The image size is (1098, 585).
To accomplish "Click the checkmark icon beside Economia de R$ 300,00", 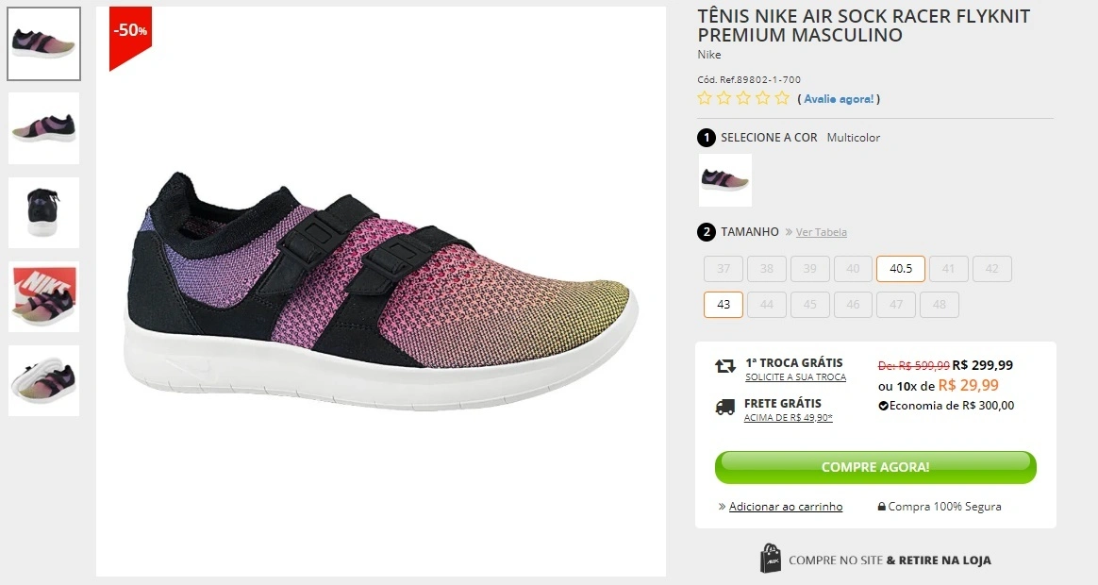I will [x=883, y=406].
